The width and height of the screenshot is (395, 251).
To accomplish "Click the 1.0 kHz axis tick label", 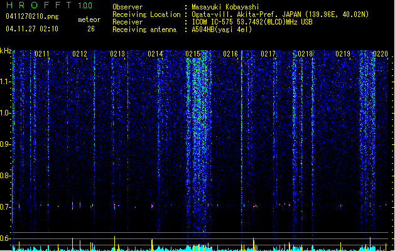I will coord(5,113).
